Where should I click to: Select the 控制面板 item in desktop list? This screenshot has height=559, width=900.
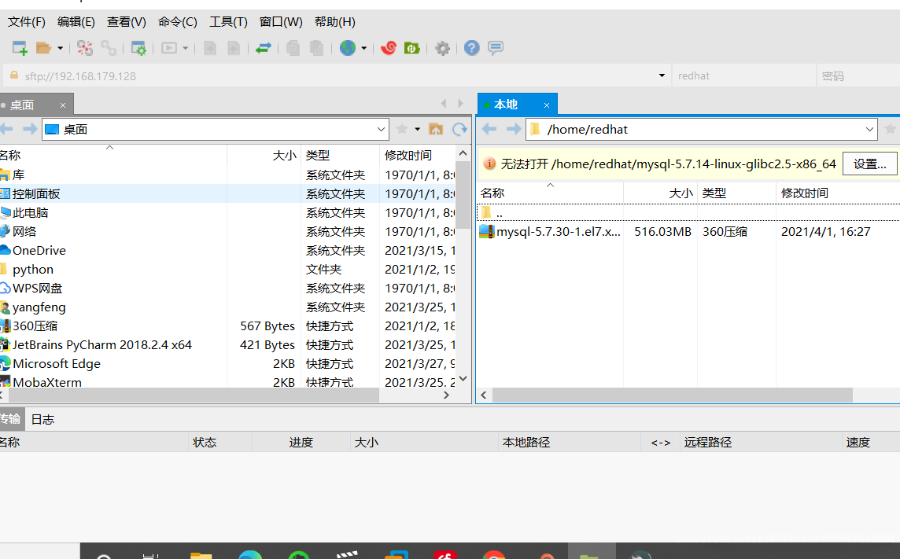click(227, 193)
